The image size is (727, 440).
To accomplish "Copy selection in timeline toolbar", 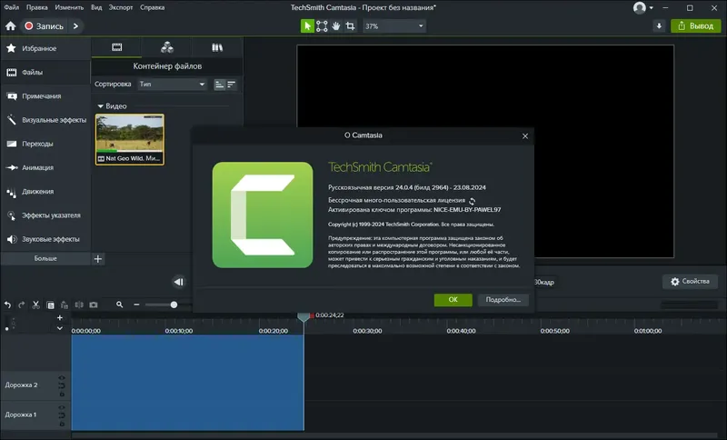I will pyautogui.click(x=51, y=305).
